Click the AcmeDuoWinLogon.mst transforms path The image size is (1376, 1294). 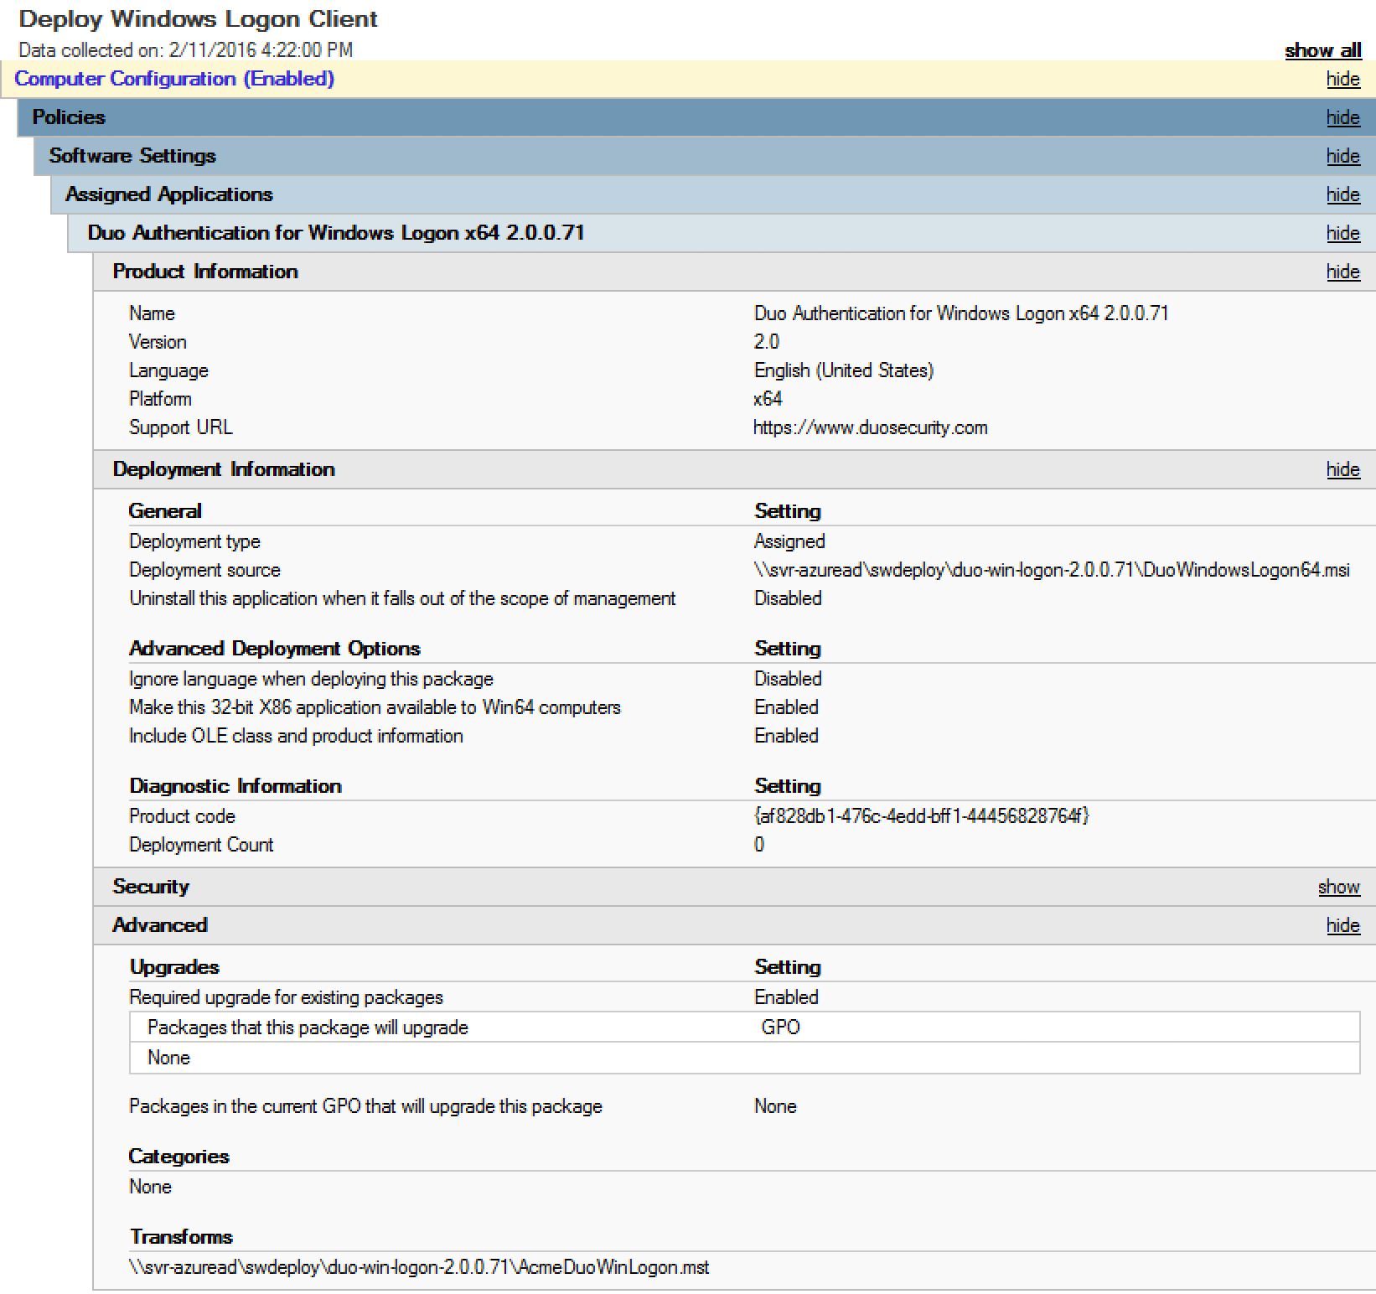pyautogui.click(x=418, y=1267)
